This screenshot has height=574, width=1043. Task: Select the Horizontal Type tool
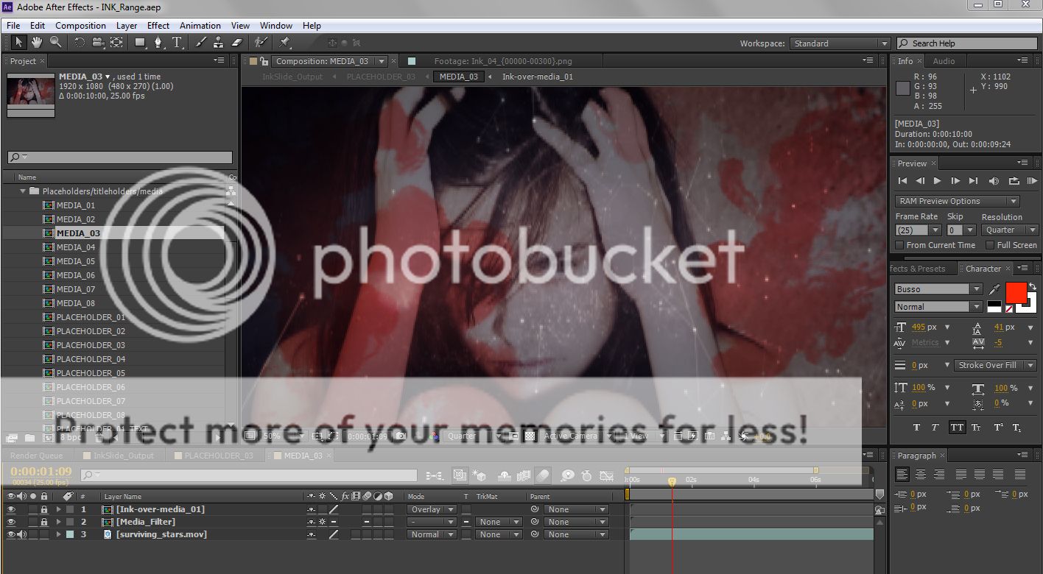click(x=177, y=43)
